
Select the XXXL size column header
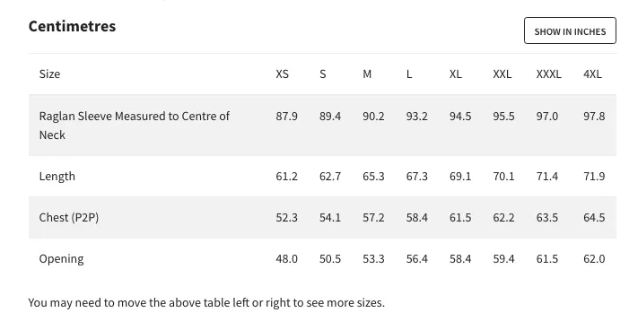tap(549, 74)
